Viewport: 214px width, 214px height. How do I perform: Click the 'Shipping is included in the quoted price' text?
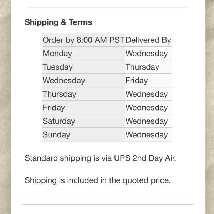(98, 180)
